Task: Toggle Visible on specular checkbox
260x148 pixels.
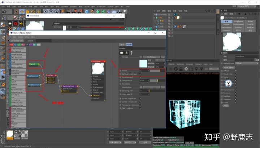Action: coord(140,102)
